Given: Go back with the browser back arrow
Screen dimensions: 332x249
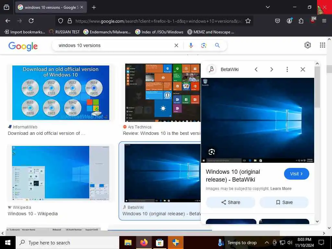Looking at the screenshot, I should 8,21.
